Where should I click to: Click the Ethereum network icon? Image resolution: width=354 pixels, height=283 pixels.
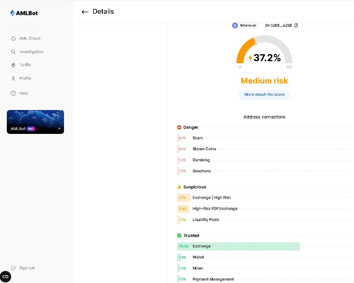pos(235,25)
